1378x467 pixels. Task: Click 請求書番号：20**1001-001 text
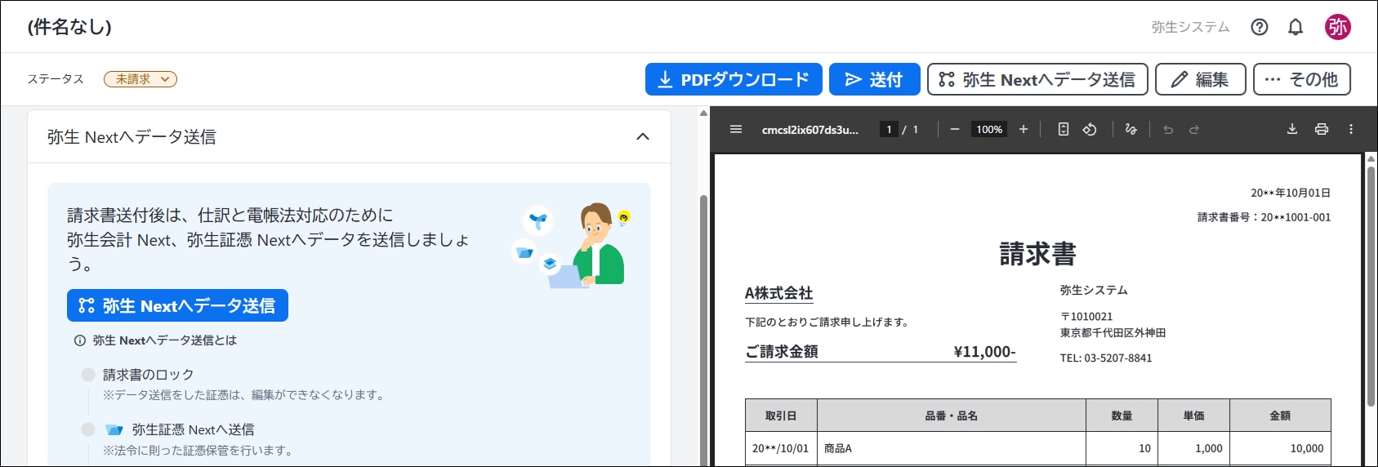click(x=1264, y=217)
